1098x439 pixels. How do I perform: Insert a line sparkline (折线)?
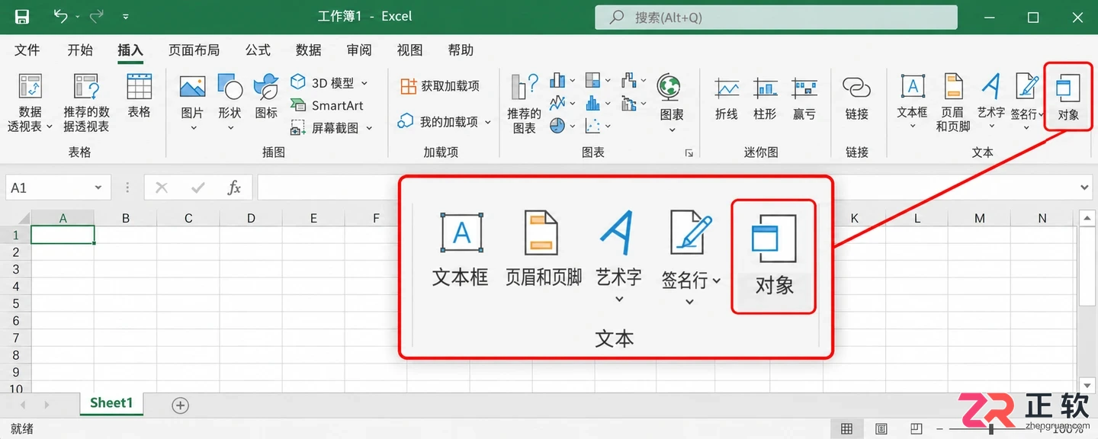pyautogui.click(x=727, y=98)
